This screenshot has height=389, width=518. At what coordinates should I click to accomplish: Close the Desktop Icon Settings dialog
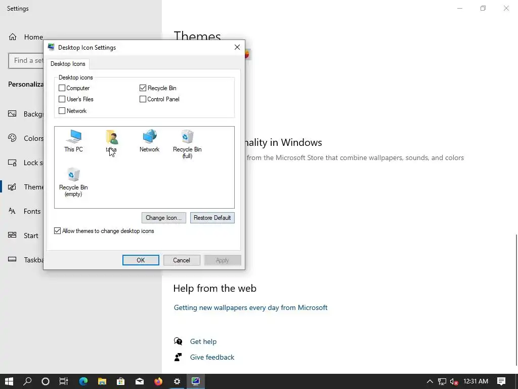(x=237, y=47)
